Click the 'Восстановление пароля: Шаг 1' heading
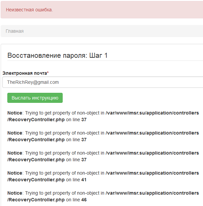 tap(57, 55)
